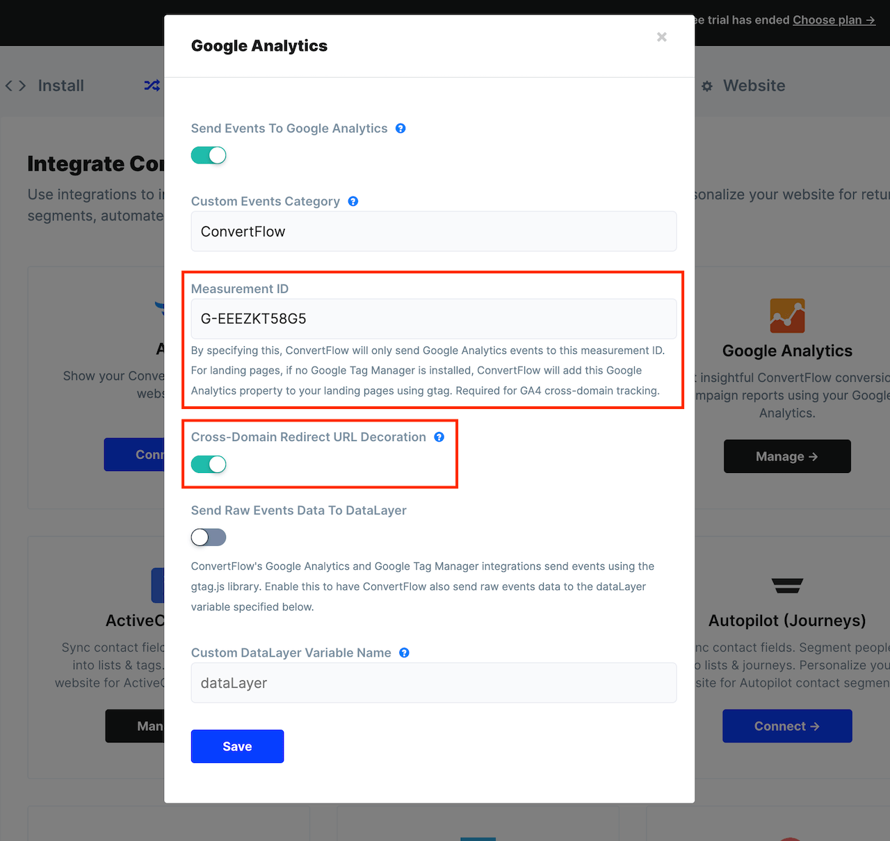Save the Google Analytics settings
The image size is (890, 841).
[237, 746]
